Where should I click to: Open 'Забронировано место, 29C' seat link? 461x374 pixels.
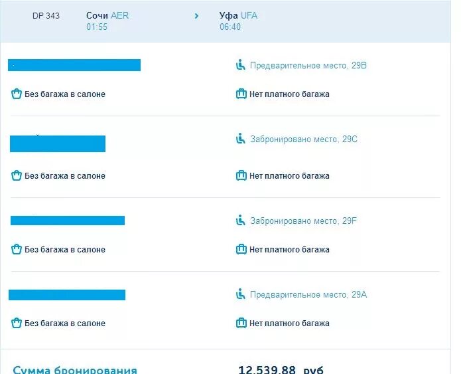pyautogui.click(x=303, y=139)
